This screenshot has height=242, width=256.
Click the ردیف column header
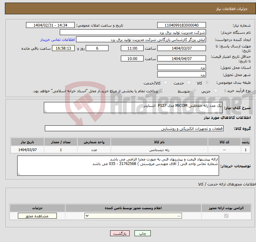coord(246,142)
